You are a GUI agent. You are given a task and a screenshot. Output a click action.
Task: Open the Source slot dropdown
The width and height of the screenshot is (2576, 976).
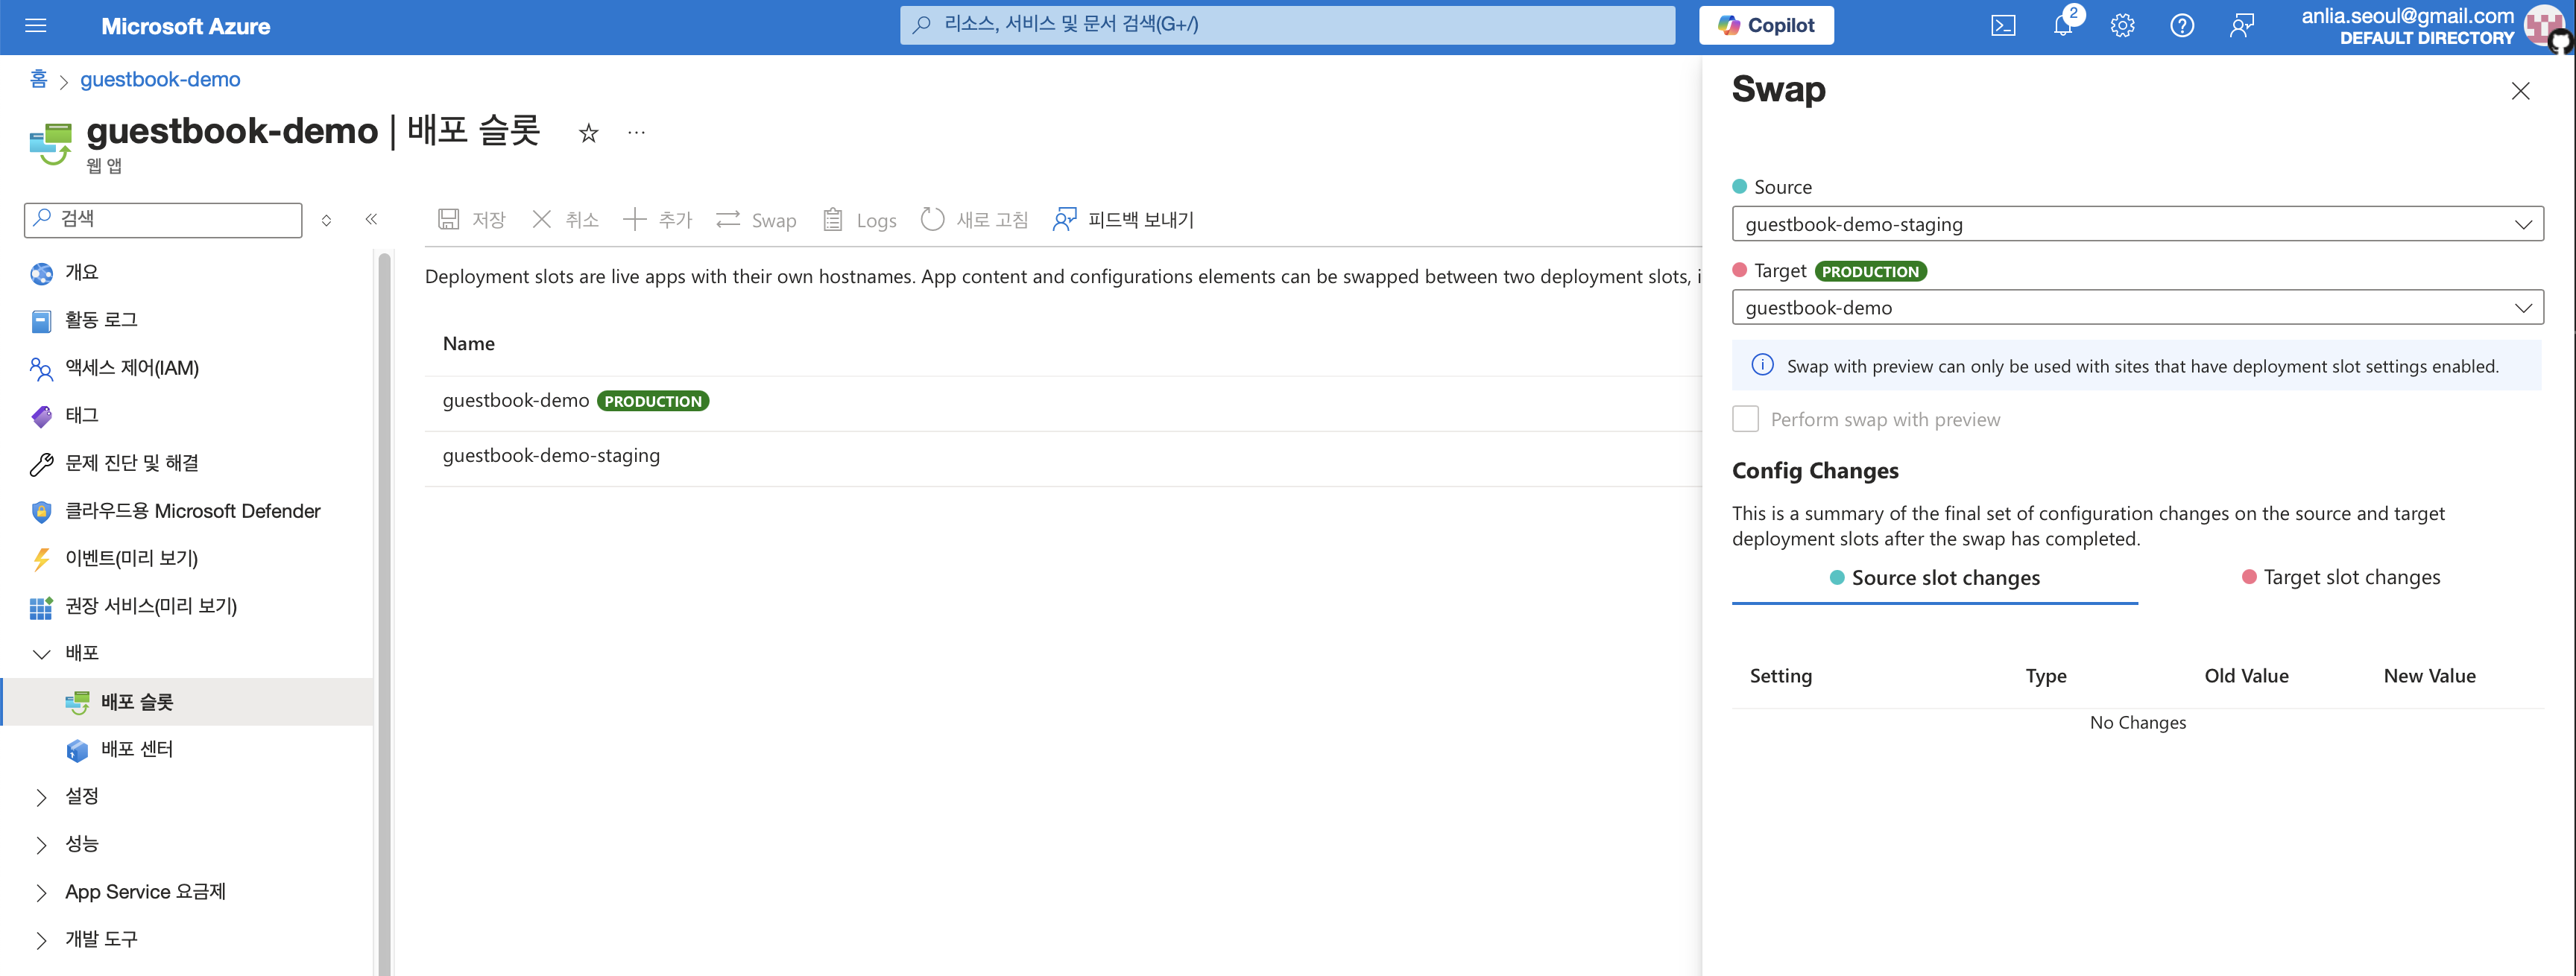pyautogui.click(x=2137, y=224)
